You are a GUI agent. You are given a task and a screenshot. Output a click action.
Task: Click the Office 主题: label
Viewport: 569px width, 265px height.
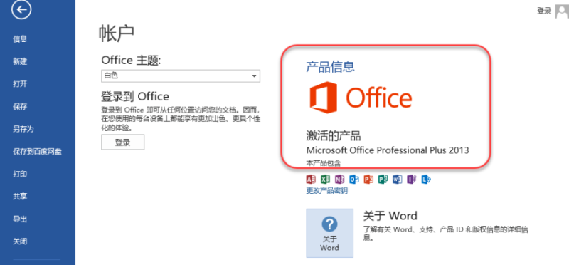pyautogui.click(x=131, y=61)
